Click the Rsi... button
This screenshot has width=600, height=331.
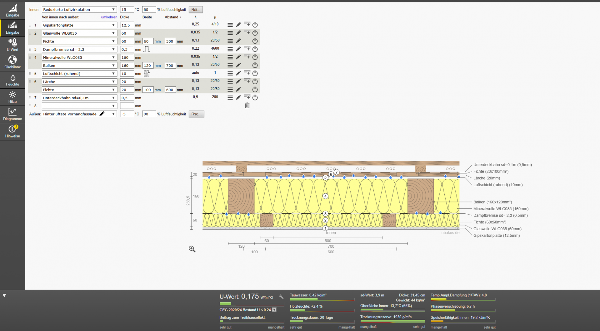click(x=196, y=10)
